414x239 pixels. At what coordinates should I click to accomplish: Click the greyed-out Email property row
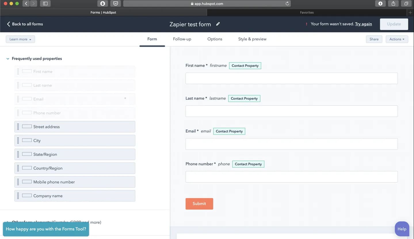[75, 99]
